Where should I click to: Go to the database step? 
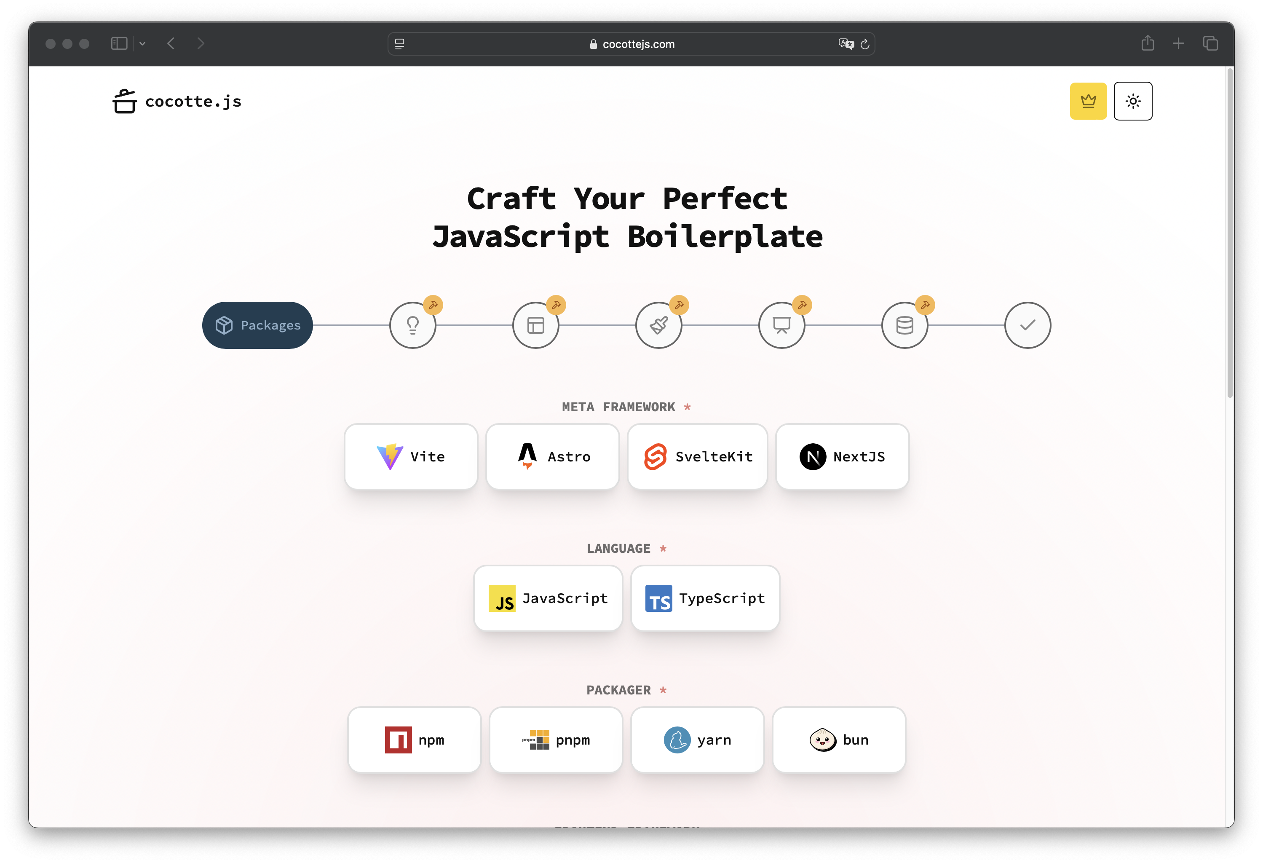point(905,325)
